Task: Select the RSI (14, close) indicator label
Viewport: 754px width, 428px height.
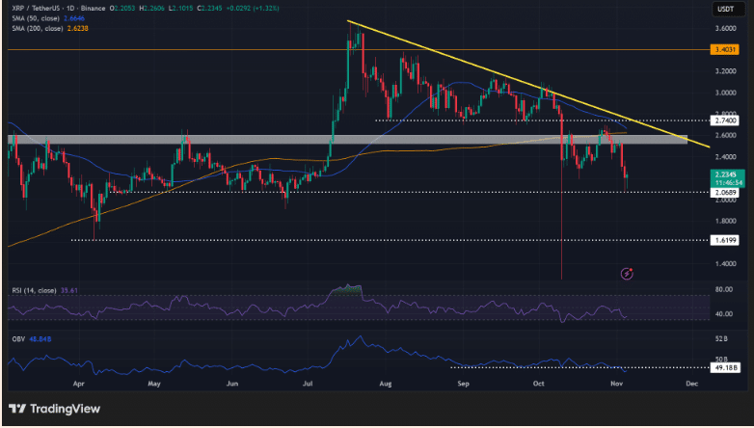Action: click(x=34, y=290)
